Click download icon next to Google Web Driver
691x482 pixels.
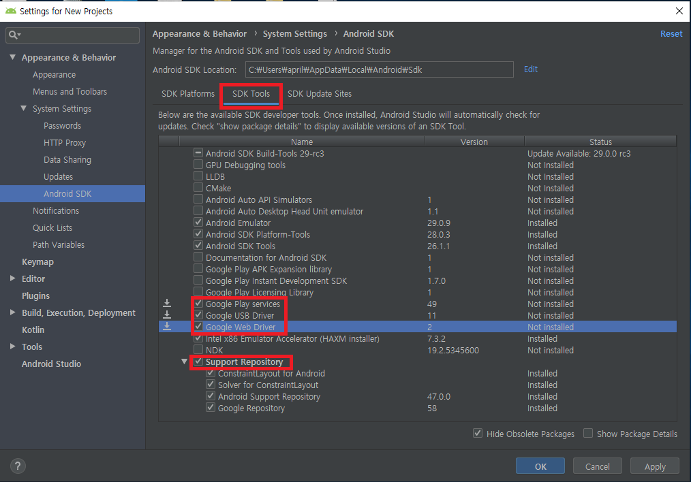point(167,326)
